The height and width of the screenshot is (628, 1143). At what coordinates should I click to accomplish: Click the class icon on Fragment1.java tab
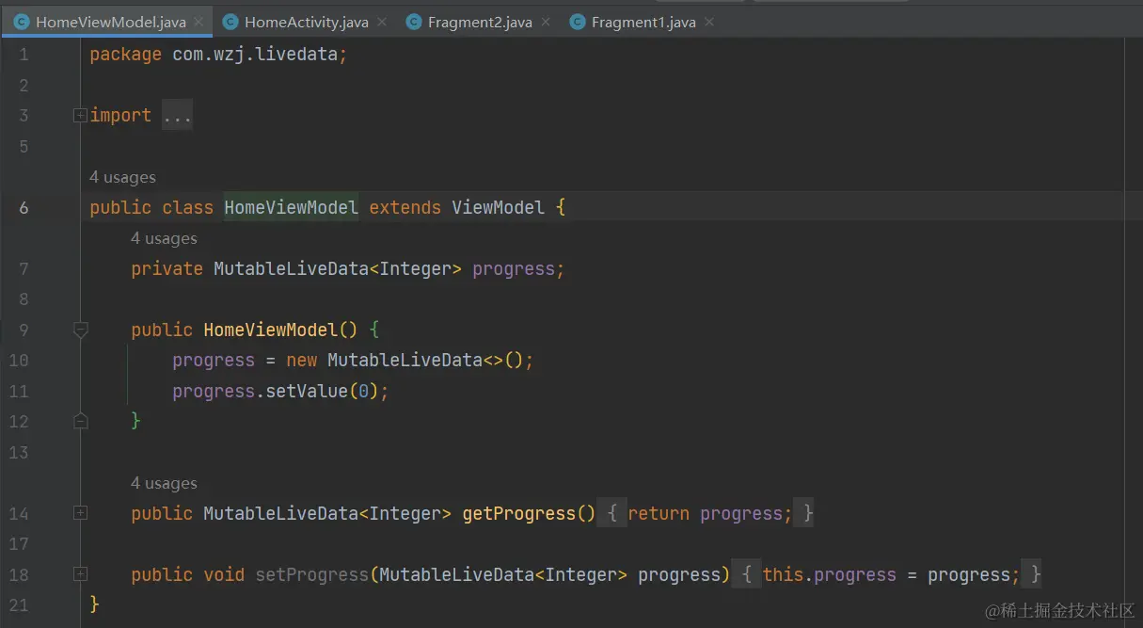(578, 22)
